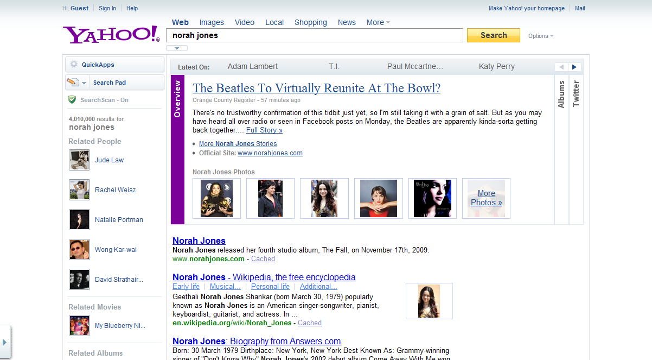The width and height of the screenshot is (652, 360).
Task: Open Cached link for Wikipedia result
Action: (x=310, y=323)
